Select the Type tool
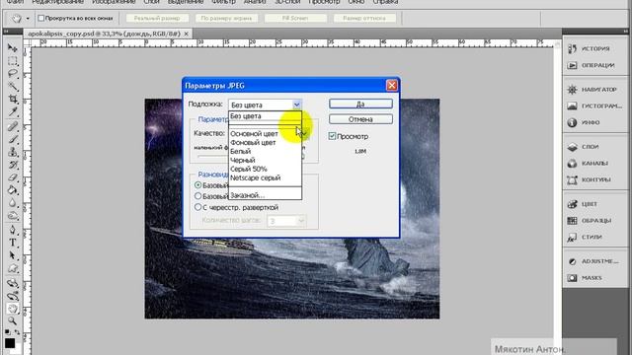Viewport: 632px width, 355px height. pyautogui.click(x=13, y=243)
